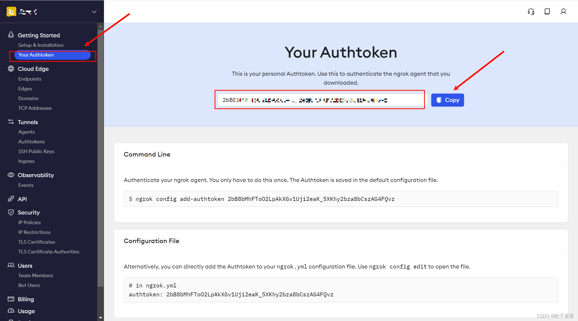The width and height of the screenshot is (578, 321).
Task: Open TLS Certificate Authorities section
Action: 49,252
